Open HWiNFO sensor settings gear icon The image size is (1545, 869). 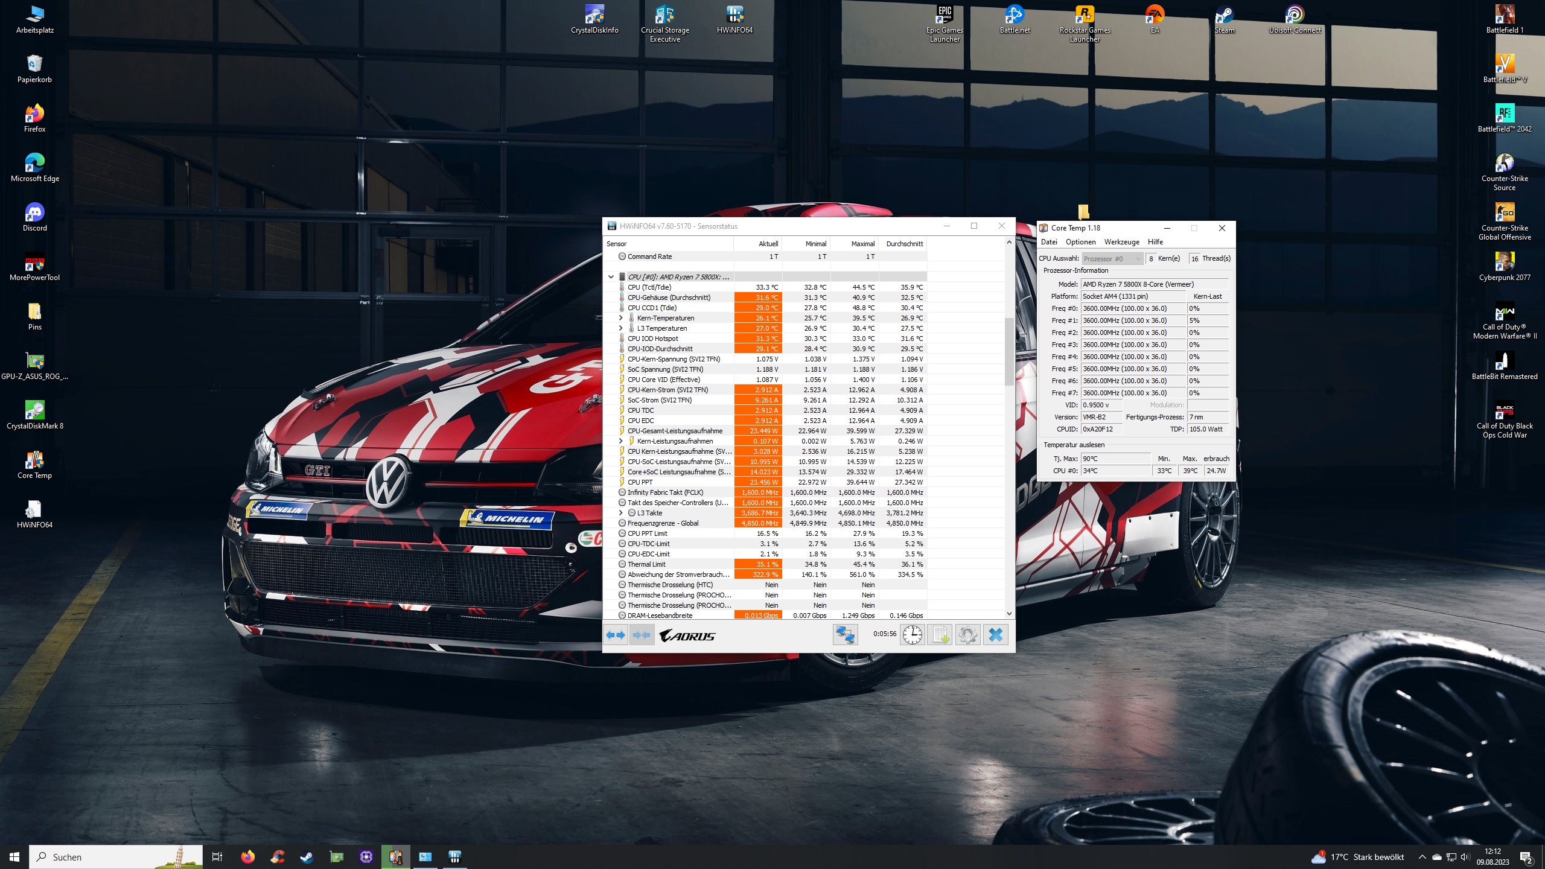(967, 635)
